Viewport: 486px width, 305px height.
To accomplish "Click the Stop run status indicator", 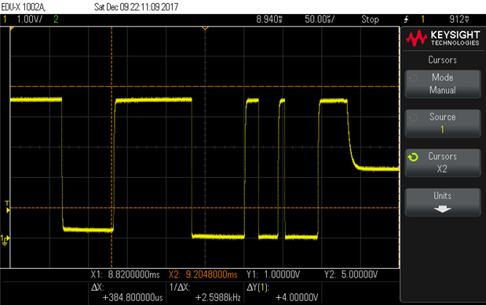I will (x=370, y=19).
